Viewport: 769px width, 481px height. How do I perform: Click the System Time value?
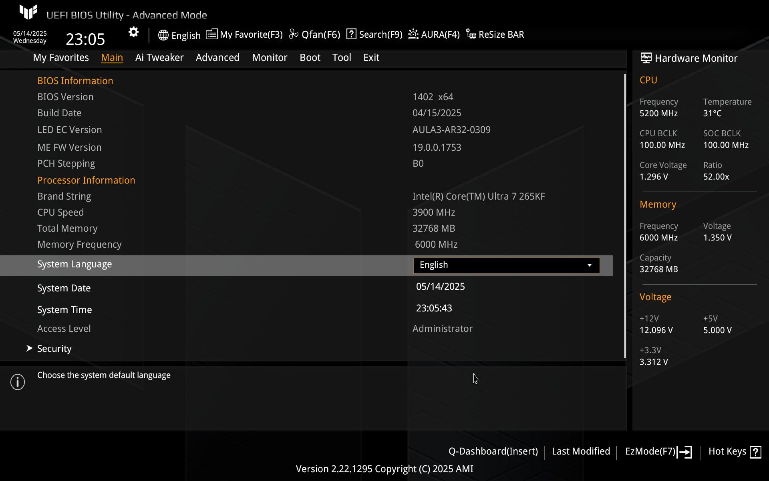pos(434,308)
